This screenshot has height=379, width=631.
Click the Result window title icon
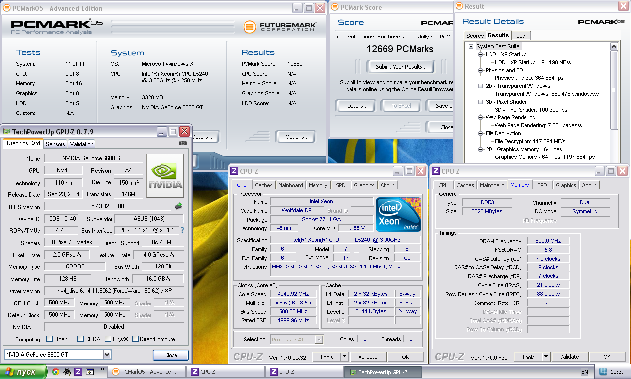(x=459, y=6)
